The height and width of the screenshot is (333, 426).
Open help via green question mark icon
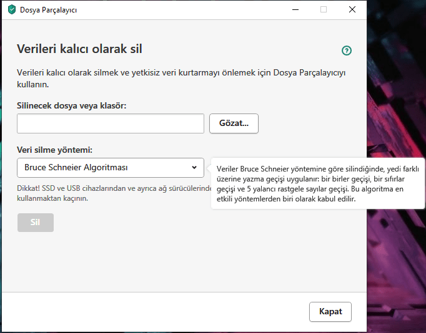(x=347, y=51)
